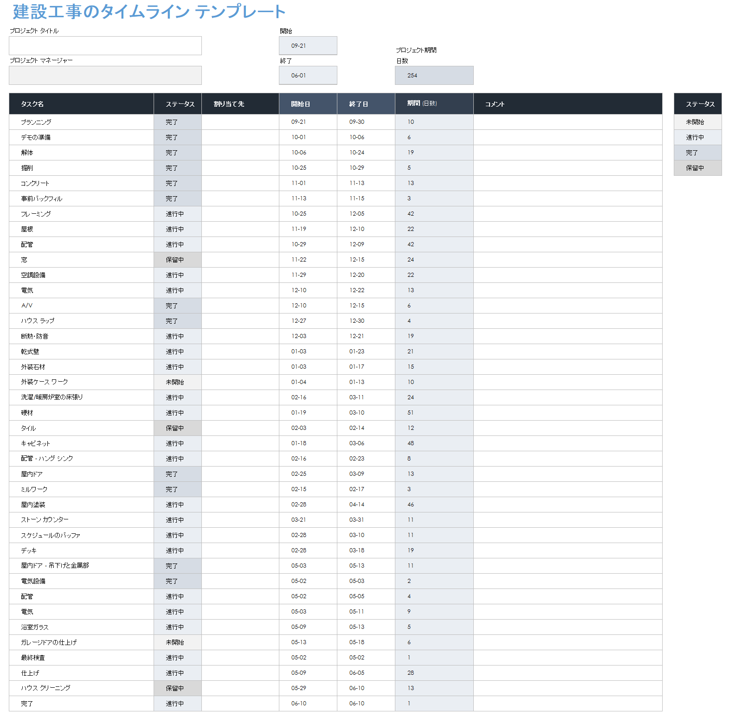
Task: Select the 空調設備 task cell
Action: 82,275
